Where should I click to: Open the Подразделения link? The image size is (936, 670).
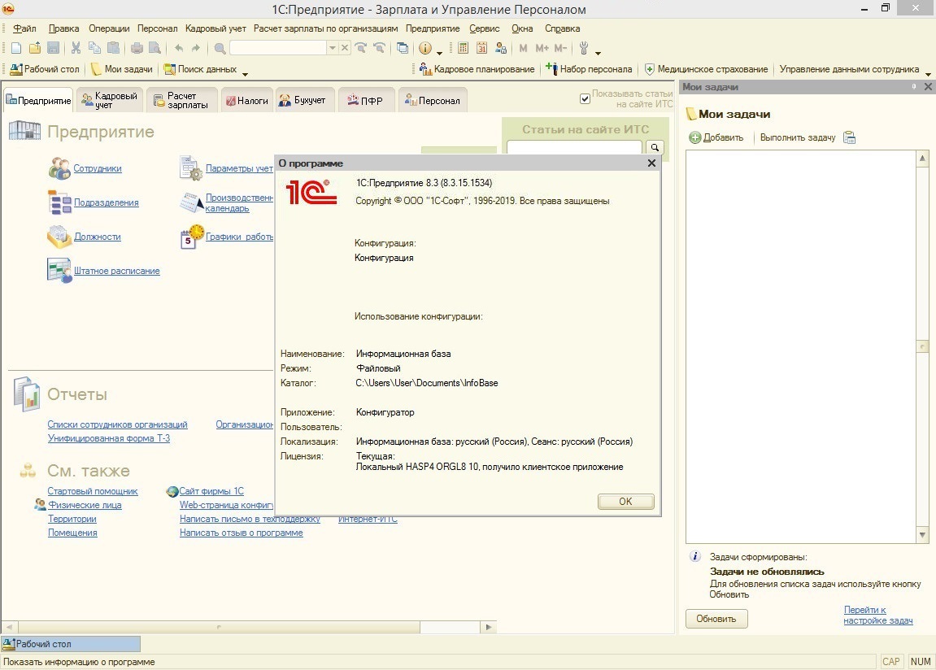[x=107, y=202]
